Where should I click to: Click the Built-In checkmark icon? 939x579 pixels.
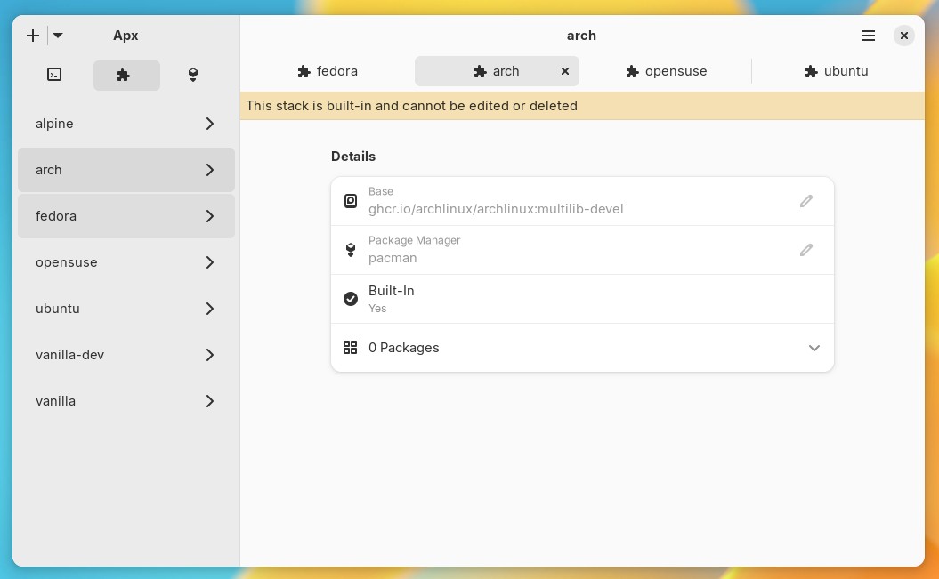point(351,299)
